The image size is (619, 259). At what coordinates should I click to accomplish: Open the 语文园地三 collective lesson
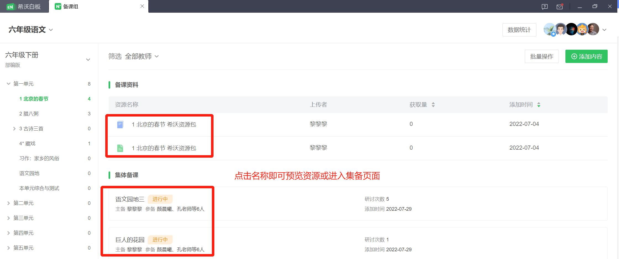click(x=130, y=199)
